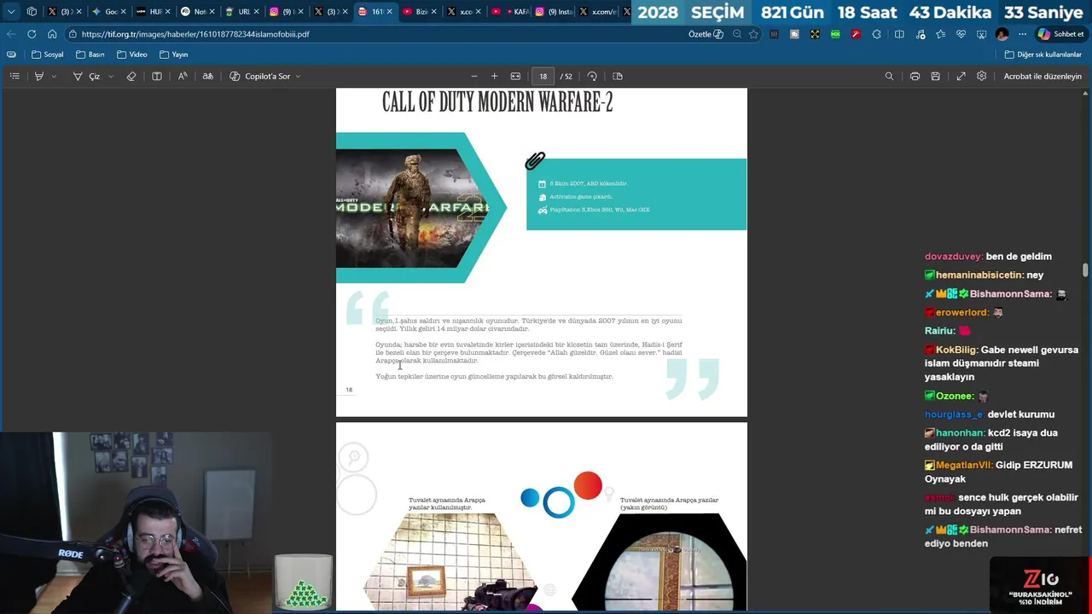
Task: Open Diğer sık kullanılanlar folder
Action: (x=1043, y=55)
